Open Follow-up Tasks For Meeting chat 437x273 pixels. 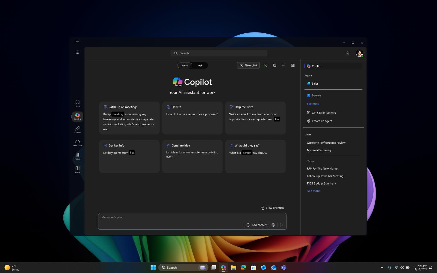325,176
